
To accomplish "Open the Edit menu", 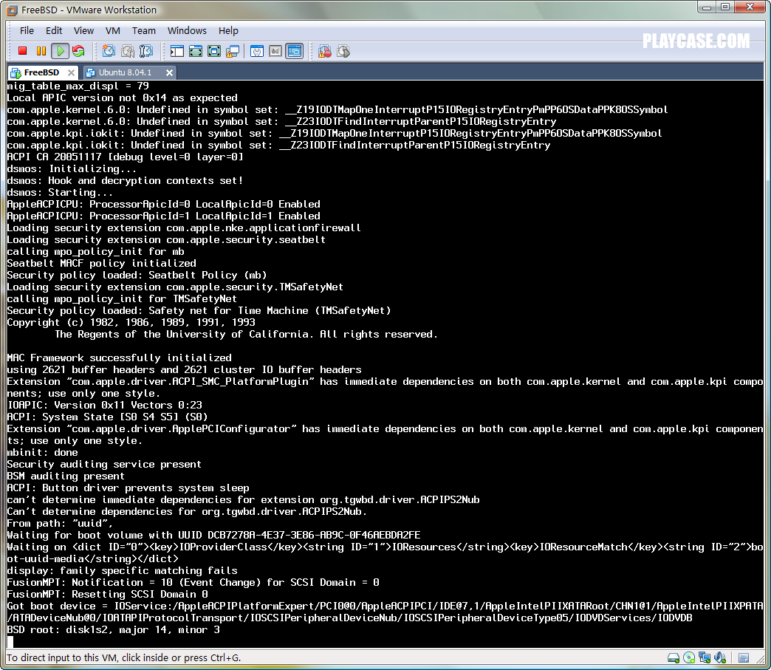I will 54,30.
